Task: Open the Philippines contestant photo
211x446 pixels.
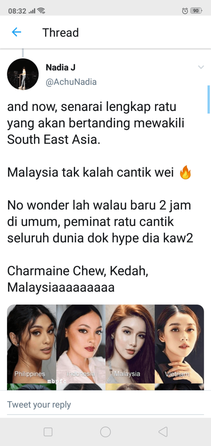Action: [32, 344]
